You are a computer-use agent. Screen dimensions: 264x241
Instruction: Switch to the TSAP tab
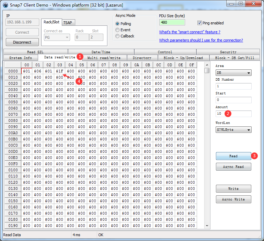click(x=68, y=22)
